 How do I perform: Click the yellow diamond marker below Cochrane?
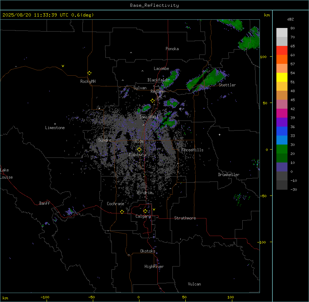[x=122, y=212]
